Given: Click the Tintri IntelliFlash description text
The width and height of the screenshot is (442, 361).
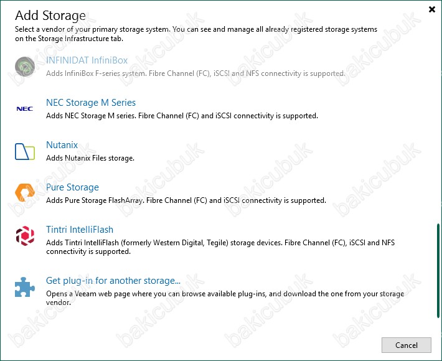Looking at the screenshot, I should (220, 247).
